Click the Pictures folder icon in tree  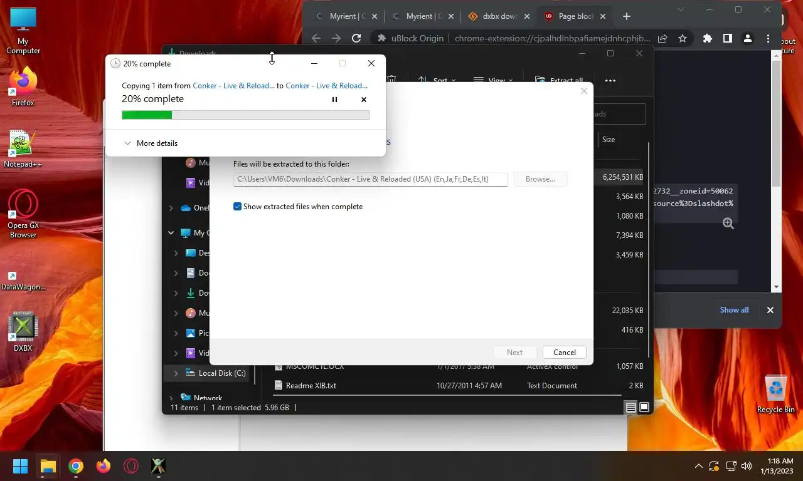click(191, 333)
